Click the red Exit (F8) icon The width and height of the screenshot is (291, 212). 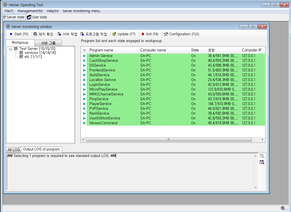(143, 34)
